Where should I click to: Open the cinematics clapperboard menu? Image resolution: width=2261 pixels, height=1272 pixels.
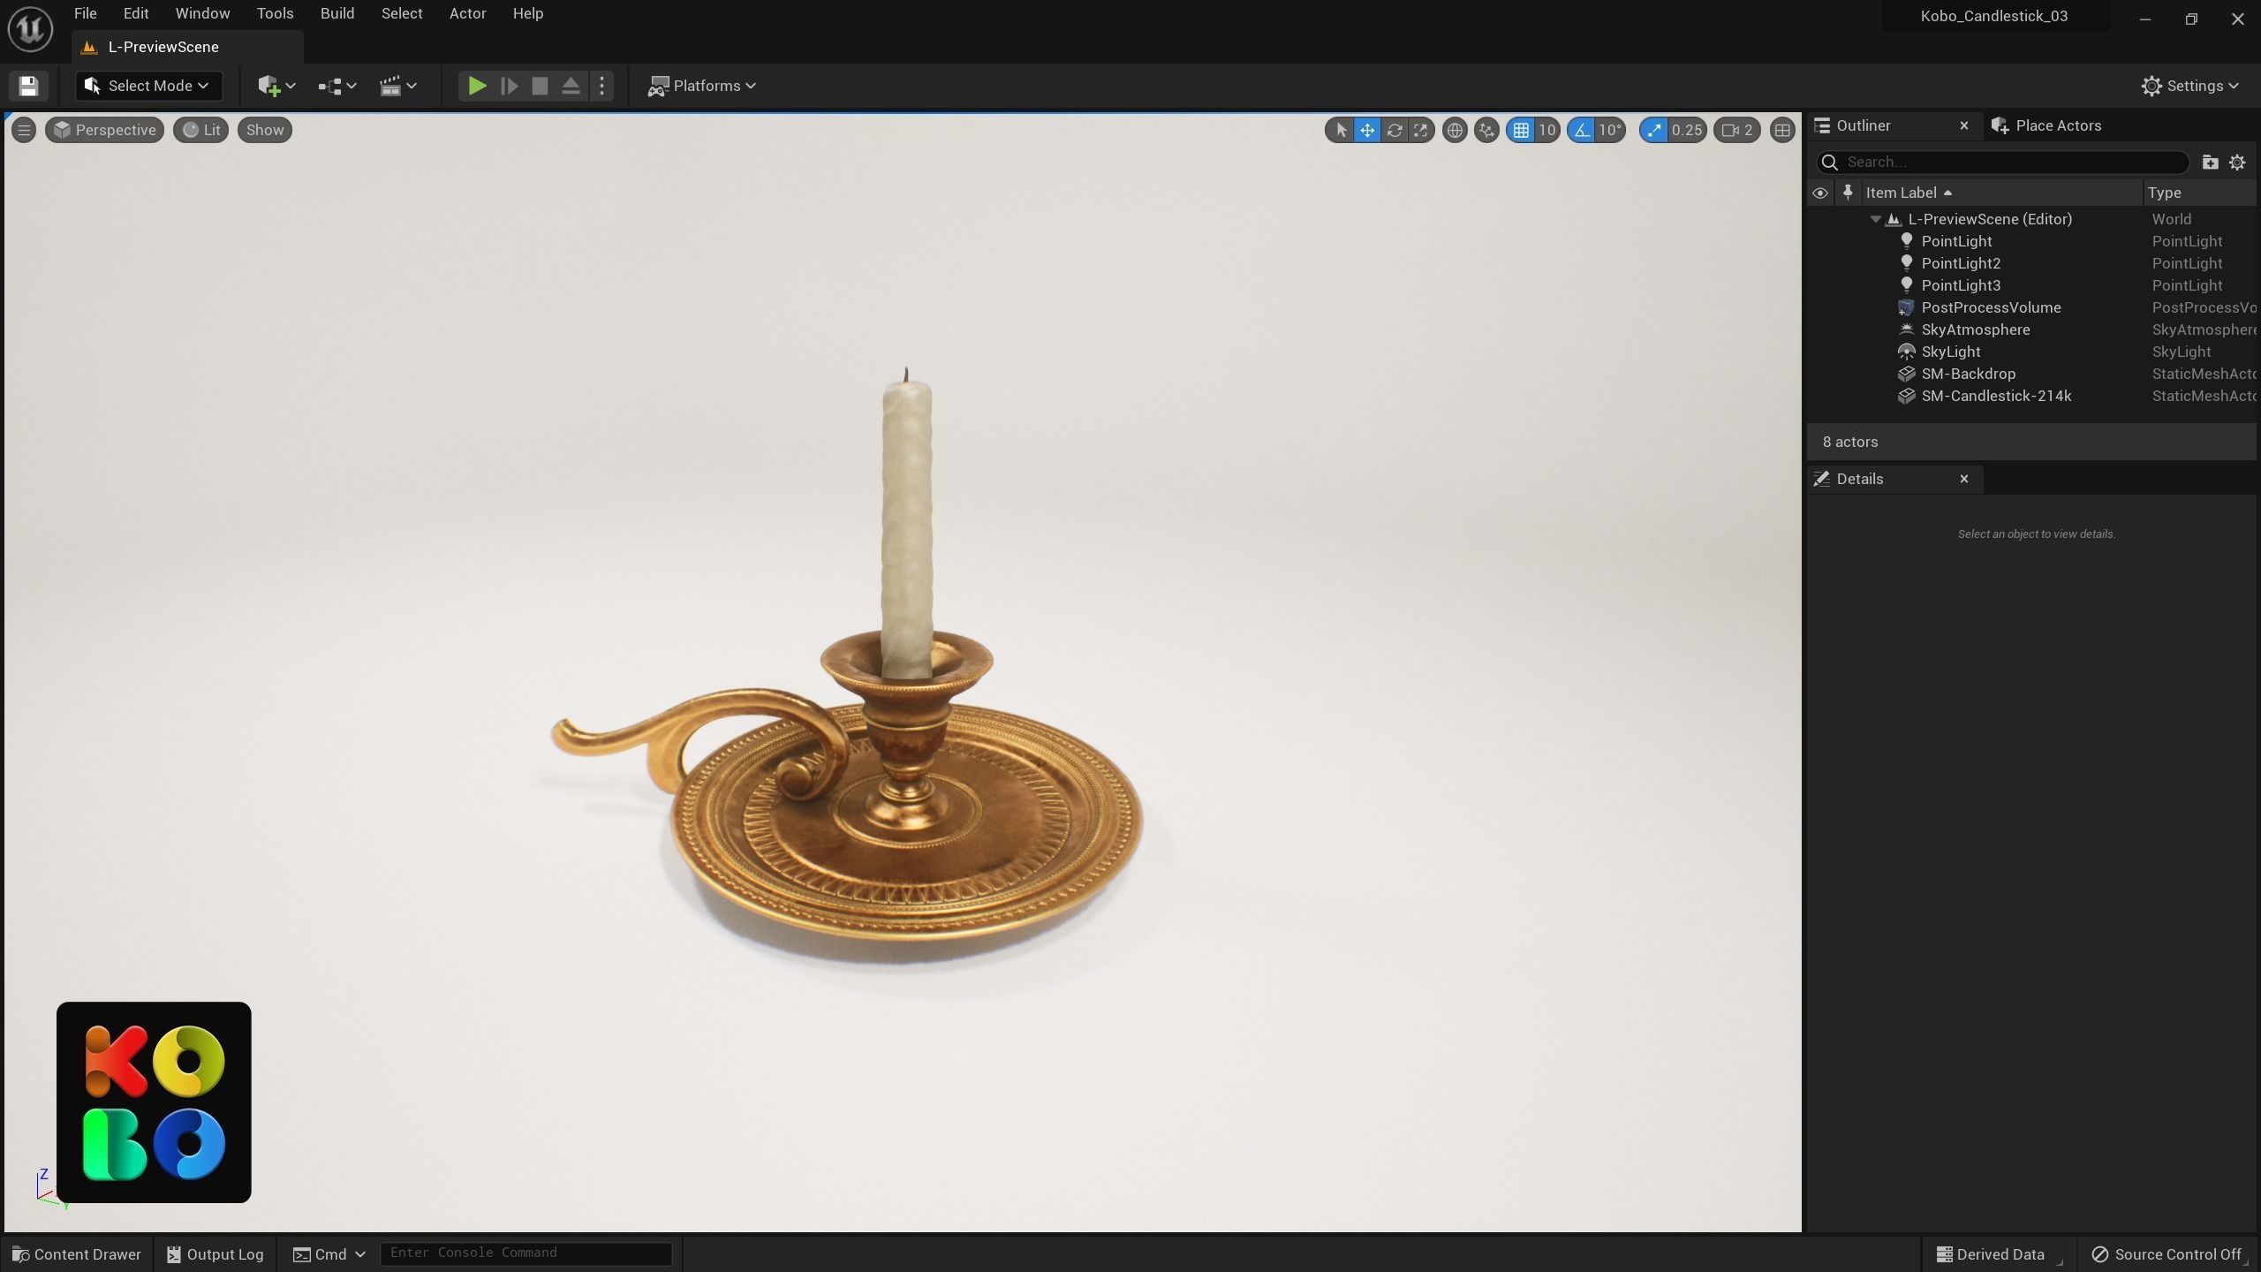coord(398,86)
